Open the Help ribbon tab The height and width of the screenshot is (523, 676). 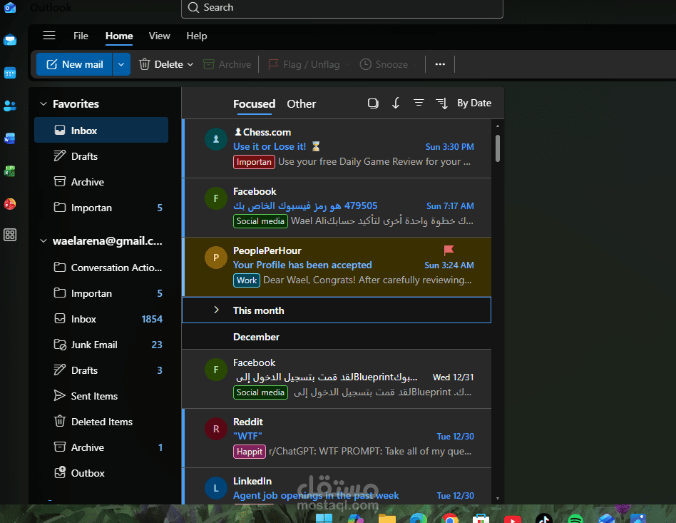tap(197, 36)
